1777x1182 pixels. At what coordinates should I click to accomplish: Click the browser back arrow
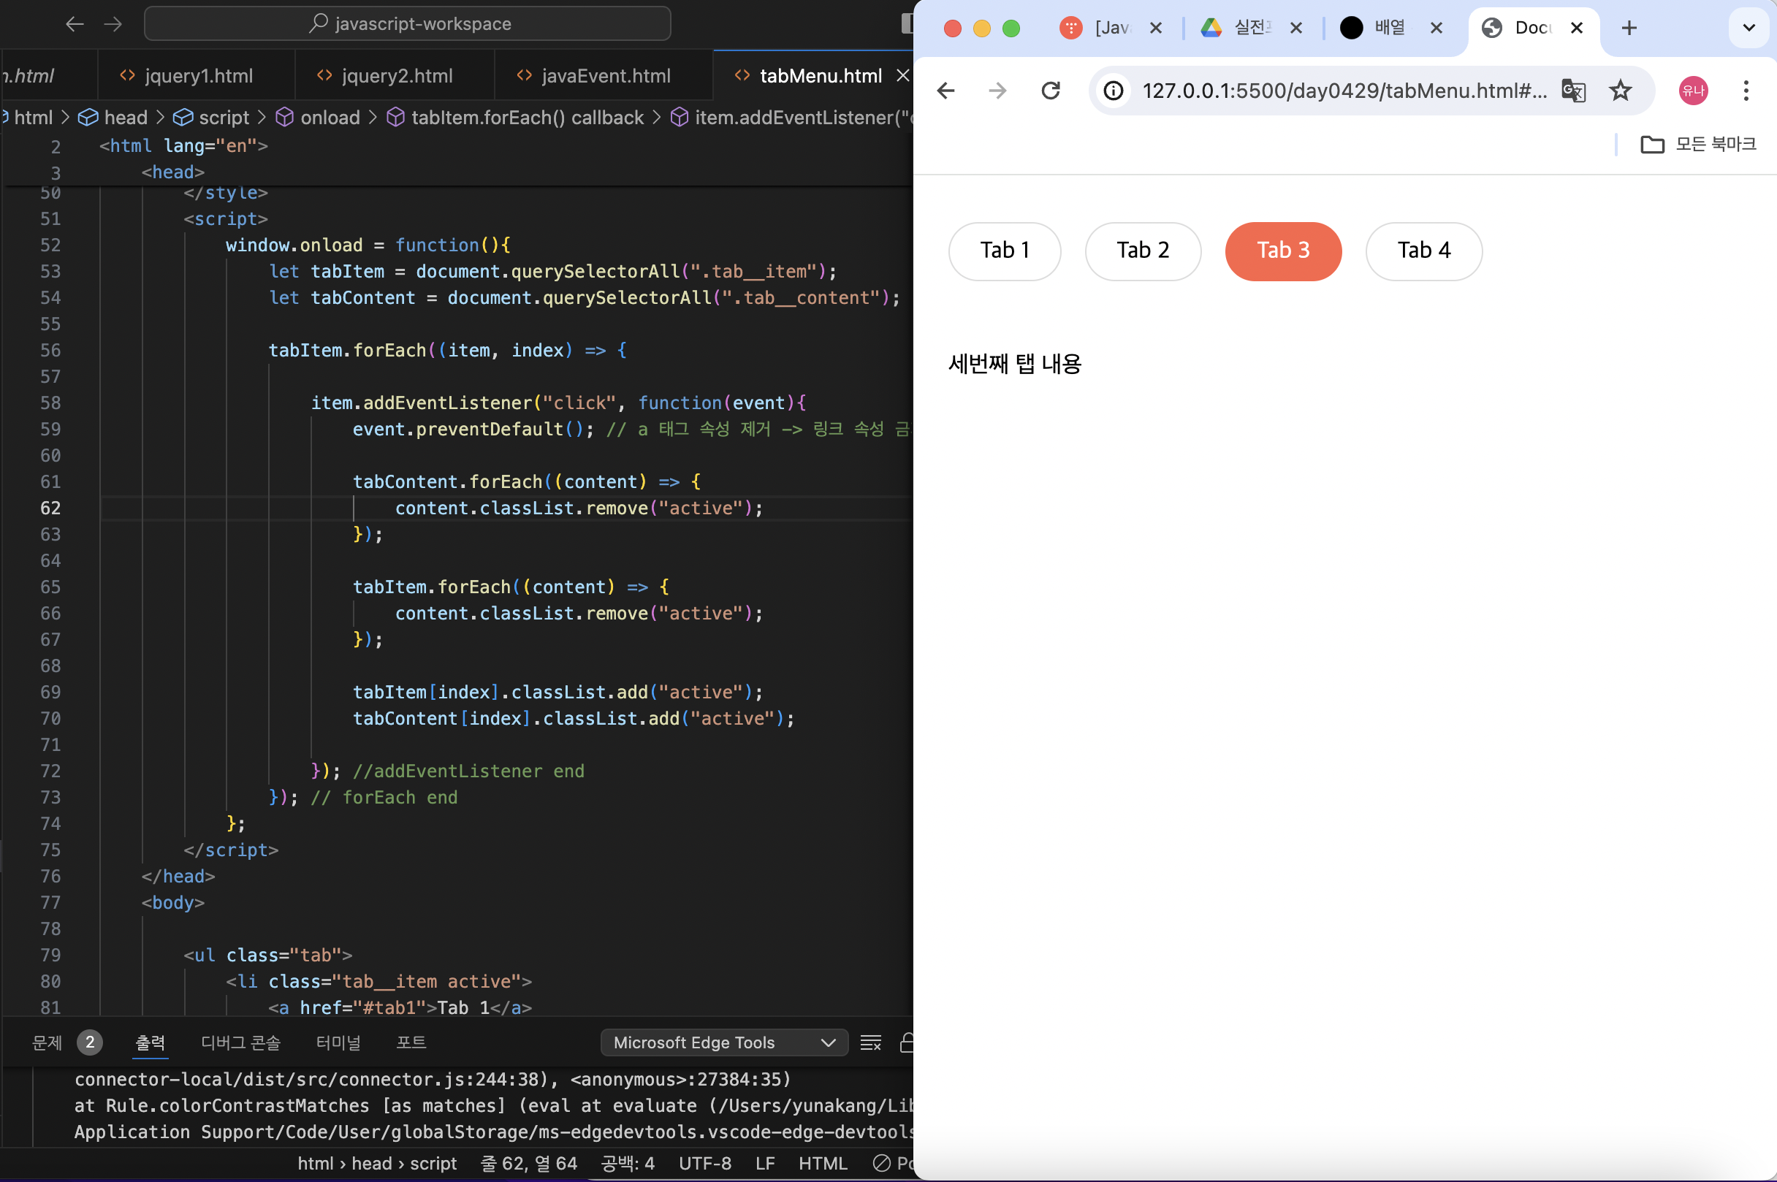(x=945, y=91)
